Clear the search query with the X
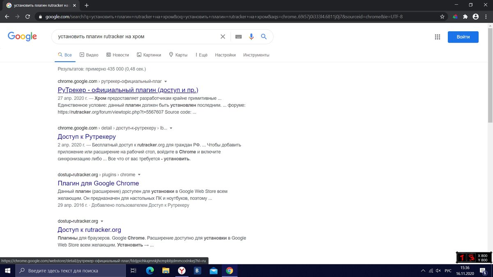 [x=223, y=37]
